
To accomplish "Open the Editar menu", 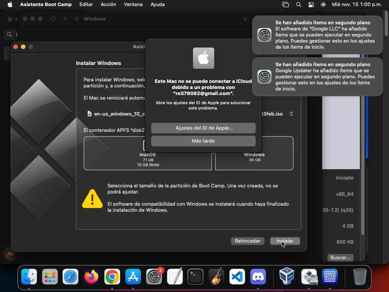I will [x=86, y=5].
